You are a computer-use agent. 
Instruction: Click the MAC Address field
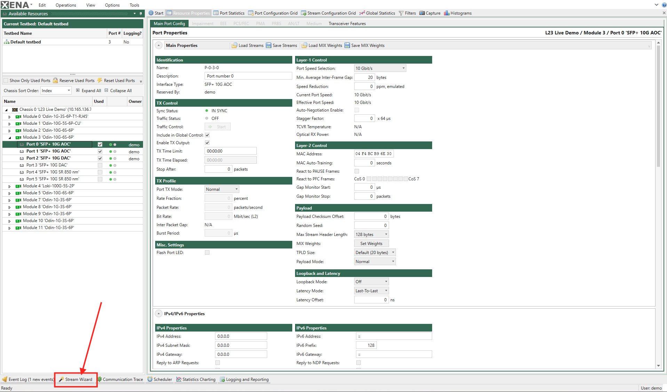pyautogui.click(x=374, y=154)
